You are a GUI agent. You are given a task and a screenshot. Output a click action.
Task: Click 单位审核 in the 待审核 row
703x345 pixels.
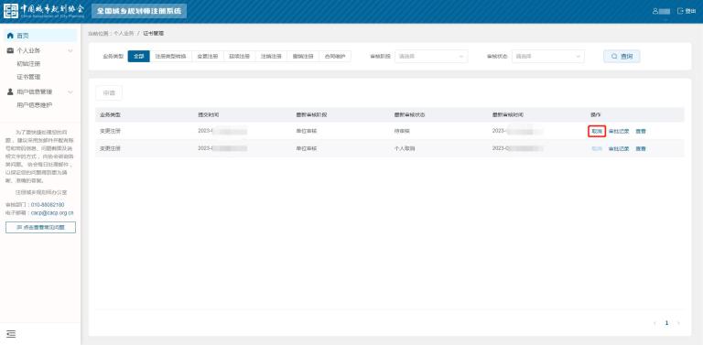(307, 131)
